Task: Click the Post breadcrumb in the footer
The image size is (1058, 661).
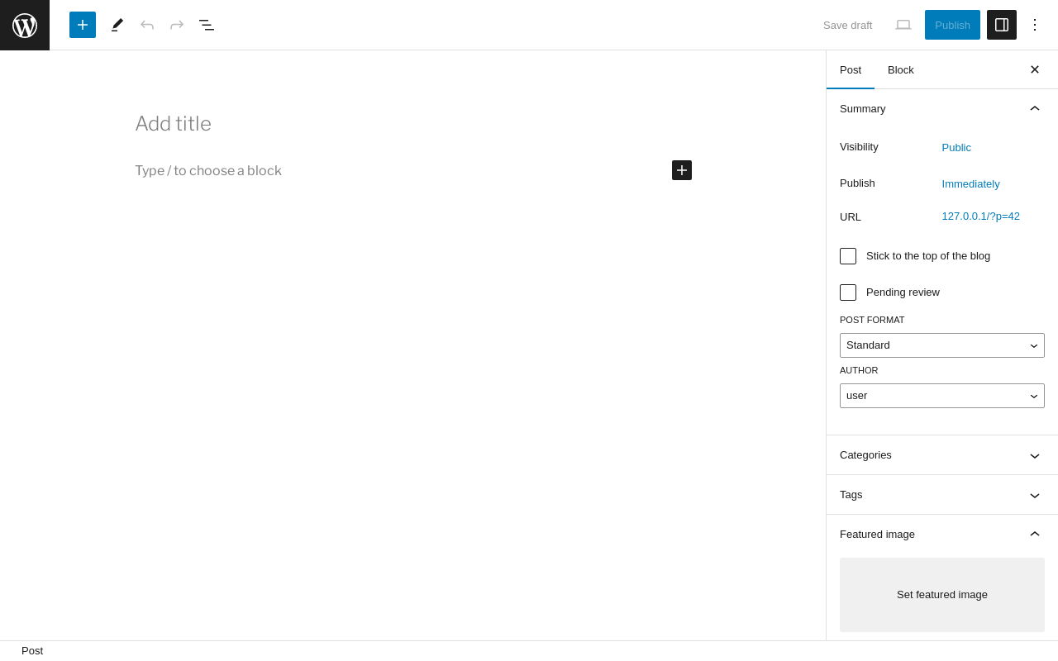Action: pyautogui.click(x=32, y=651)
